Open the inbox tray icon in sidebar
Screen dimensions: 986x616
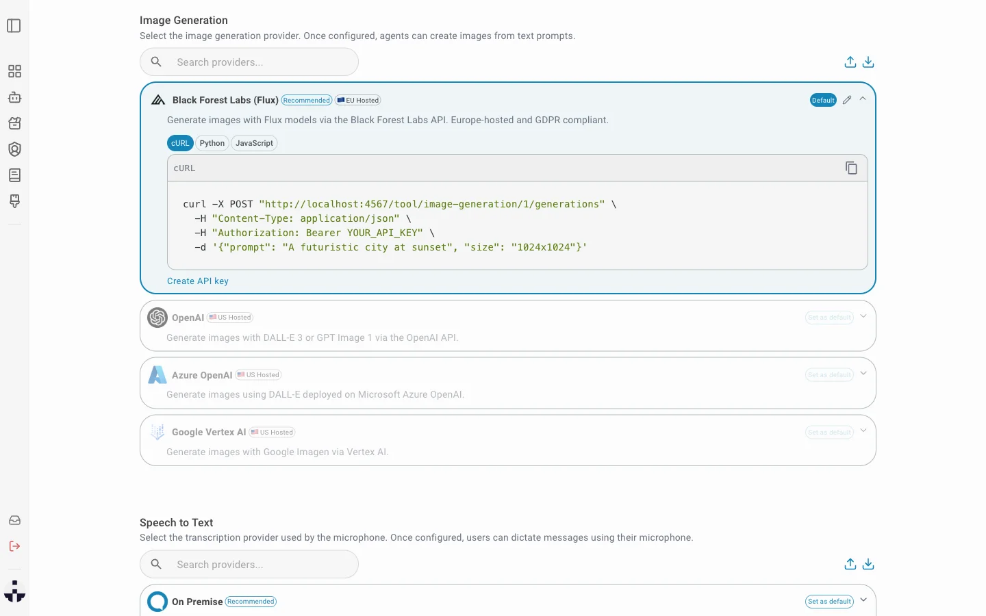tap(14, 520)
